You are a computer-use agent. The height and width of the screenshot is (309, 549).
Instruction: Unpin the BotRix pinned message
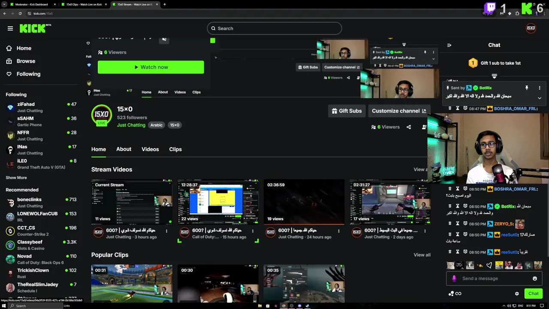(x=527, y=88)
